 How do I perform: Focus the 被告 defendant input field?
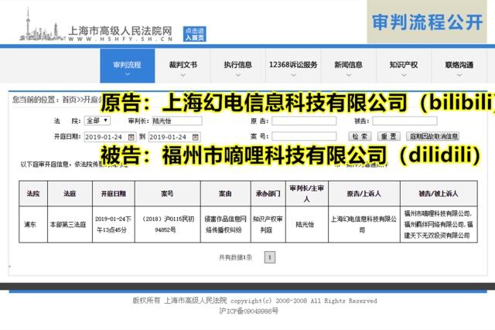click(405, 121)
